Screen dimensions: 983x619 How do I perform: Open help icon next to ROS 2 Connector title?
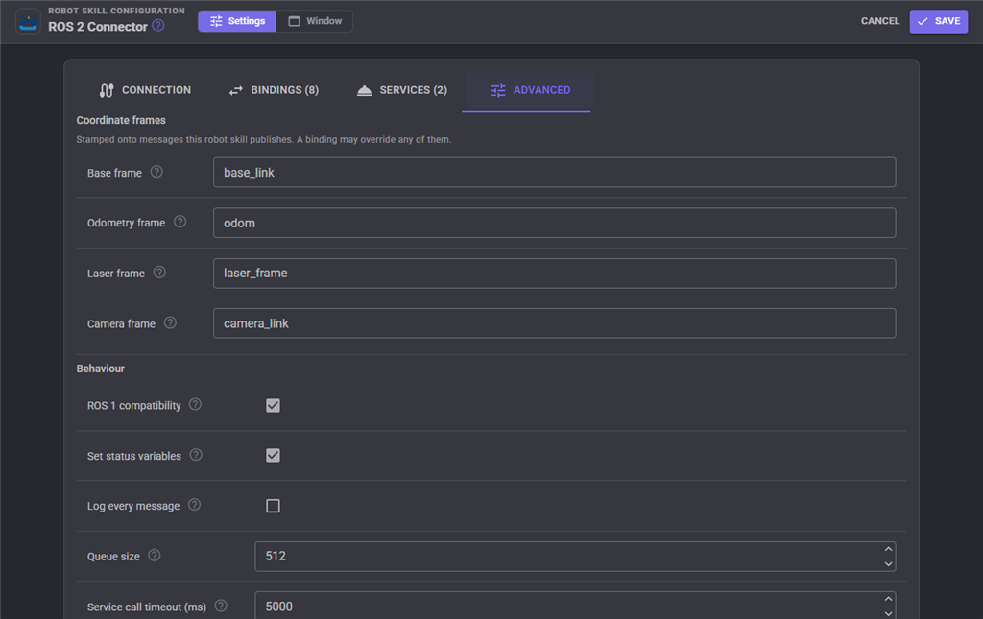[158, 25]
